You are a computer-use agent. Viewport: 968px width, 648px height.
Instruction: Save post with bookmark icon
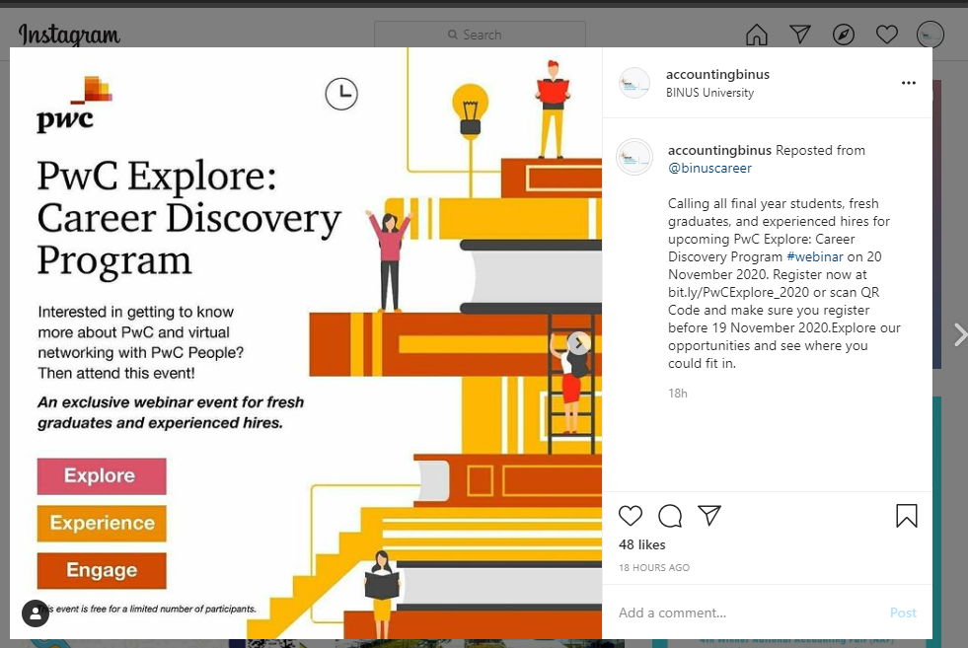click(x=906, y=515)
